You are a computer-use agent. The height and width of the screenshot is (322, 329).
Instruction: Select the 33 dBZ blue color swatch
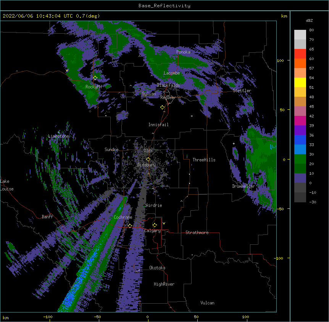[x=300, y=149]
